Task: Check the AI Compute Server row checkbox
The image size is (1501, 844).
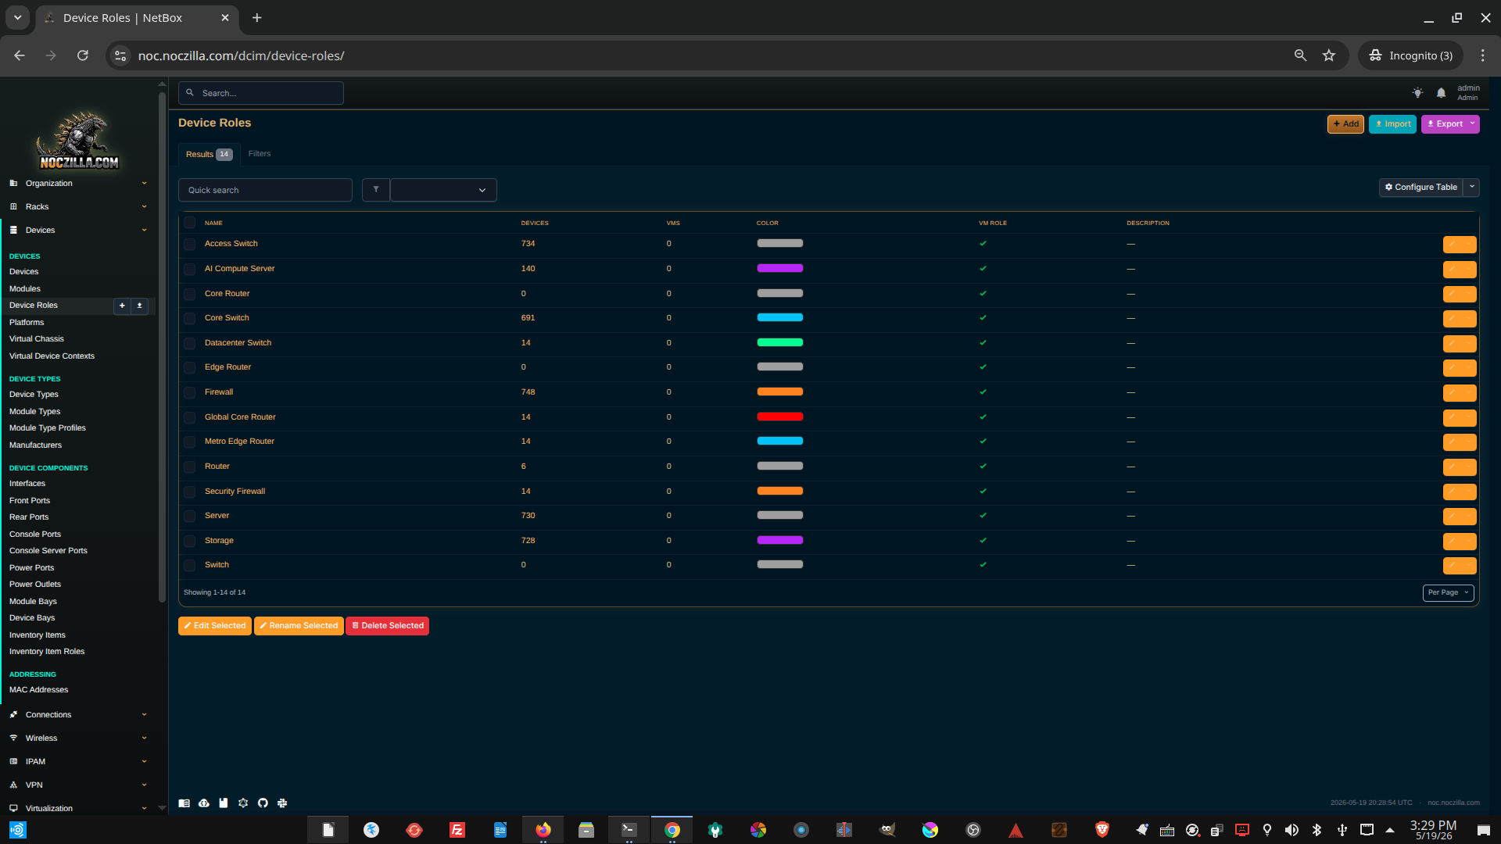Action: pos(189,270)
